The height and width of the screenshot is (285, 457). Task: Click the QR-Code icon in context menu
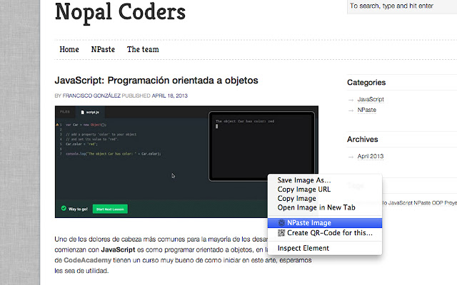pos(281,233)
